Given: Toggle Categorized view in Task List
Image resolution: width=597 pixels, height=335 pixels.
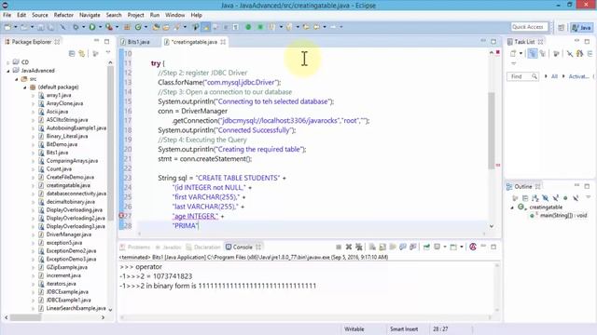Looking at the screenshot, I should point(533,54).
